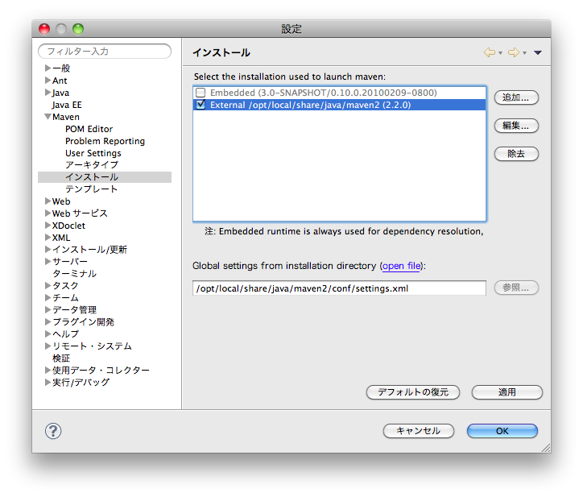Click the 追加... button
The height and width of the screenshot is (497, 583).
pyautogui.click(x=515, y=97)
